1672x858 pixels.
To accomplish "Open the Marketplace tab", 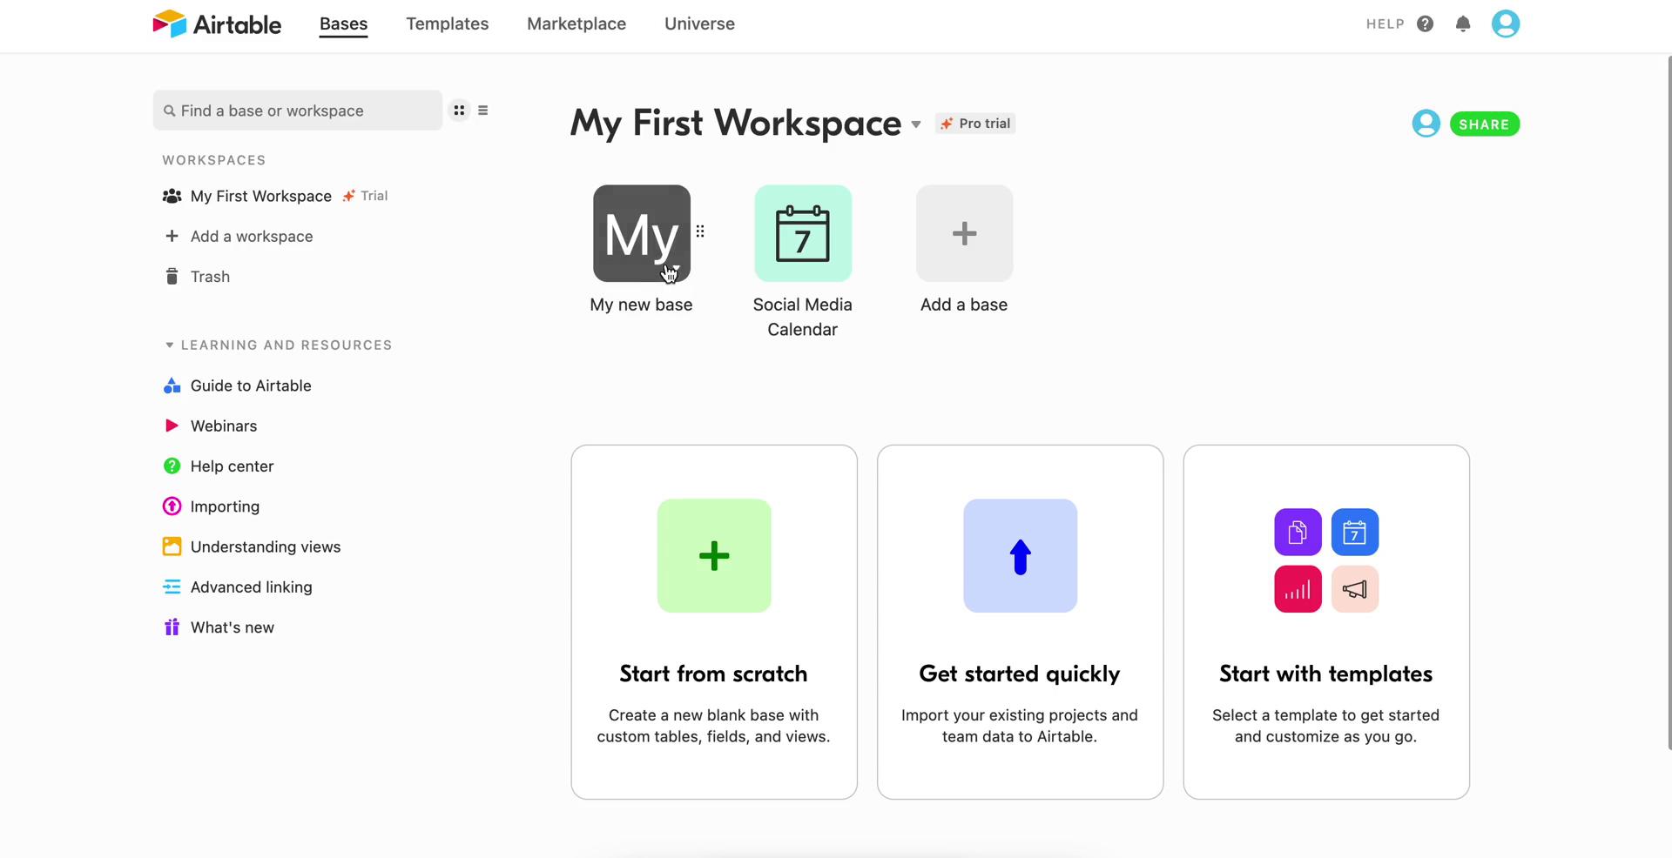I will [x=576, y=23].
